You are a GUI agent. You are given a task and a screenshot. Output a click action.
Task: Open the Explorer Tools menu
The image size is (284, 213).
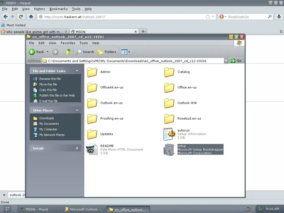[83, 43]
